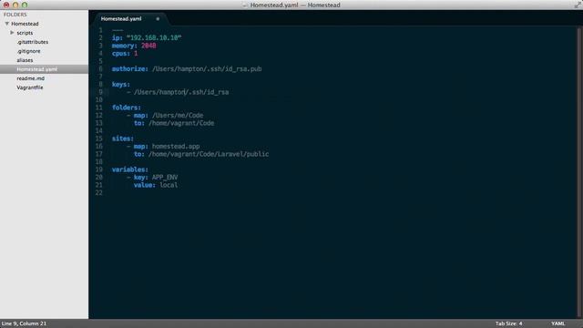Screen dimensions: 583x328
Task: Click the /home/vagrant/Code to path
Action: click(181, 123)
